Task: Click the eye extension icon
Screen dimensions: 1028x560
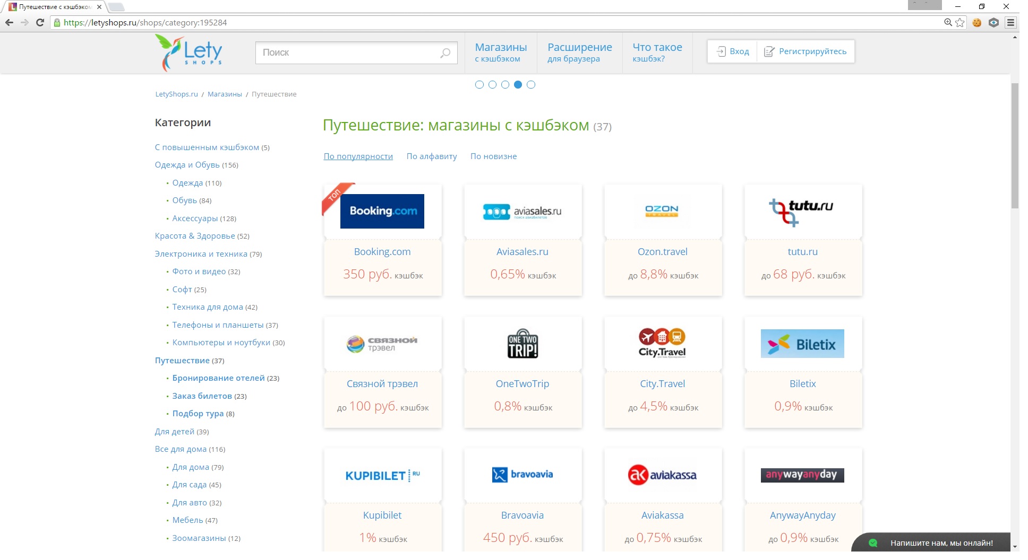Action: (x=993, y=22)
